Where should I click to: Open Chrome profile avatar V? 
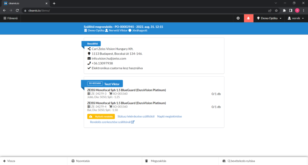[297, 11]
